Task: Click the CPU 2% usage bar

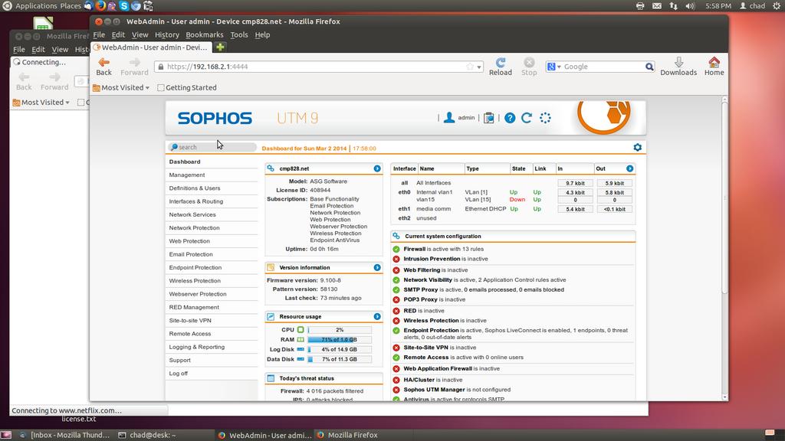Action: click(340, 329)
